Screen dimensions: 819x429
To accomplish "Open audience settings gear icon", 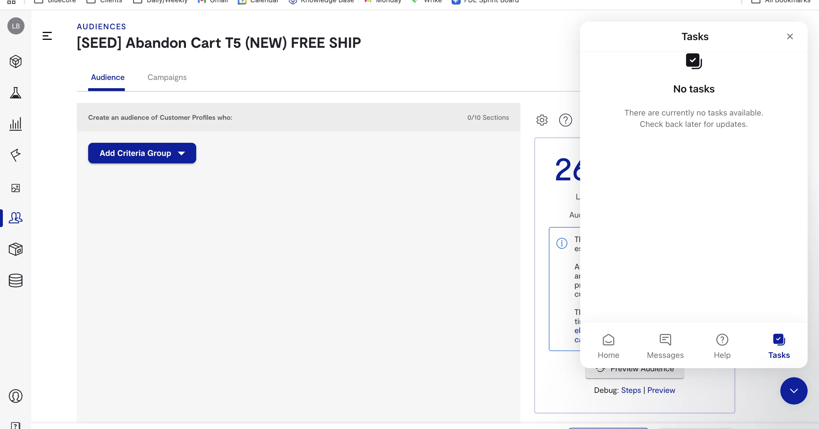I will pyautogui.click(x=542, y=120).
